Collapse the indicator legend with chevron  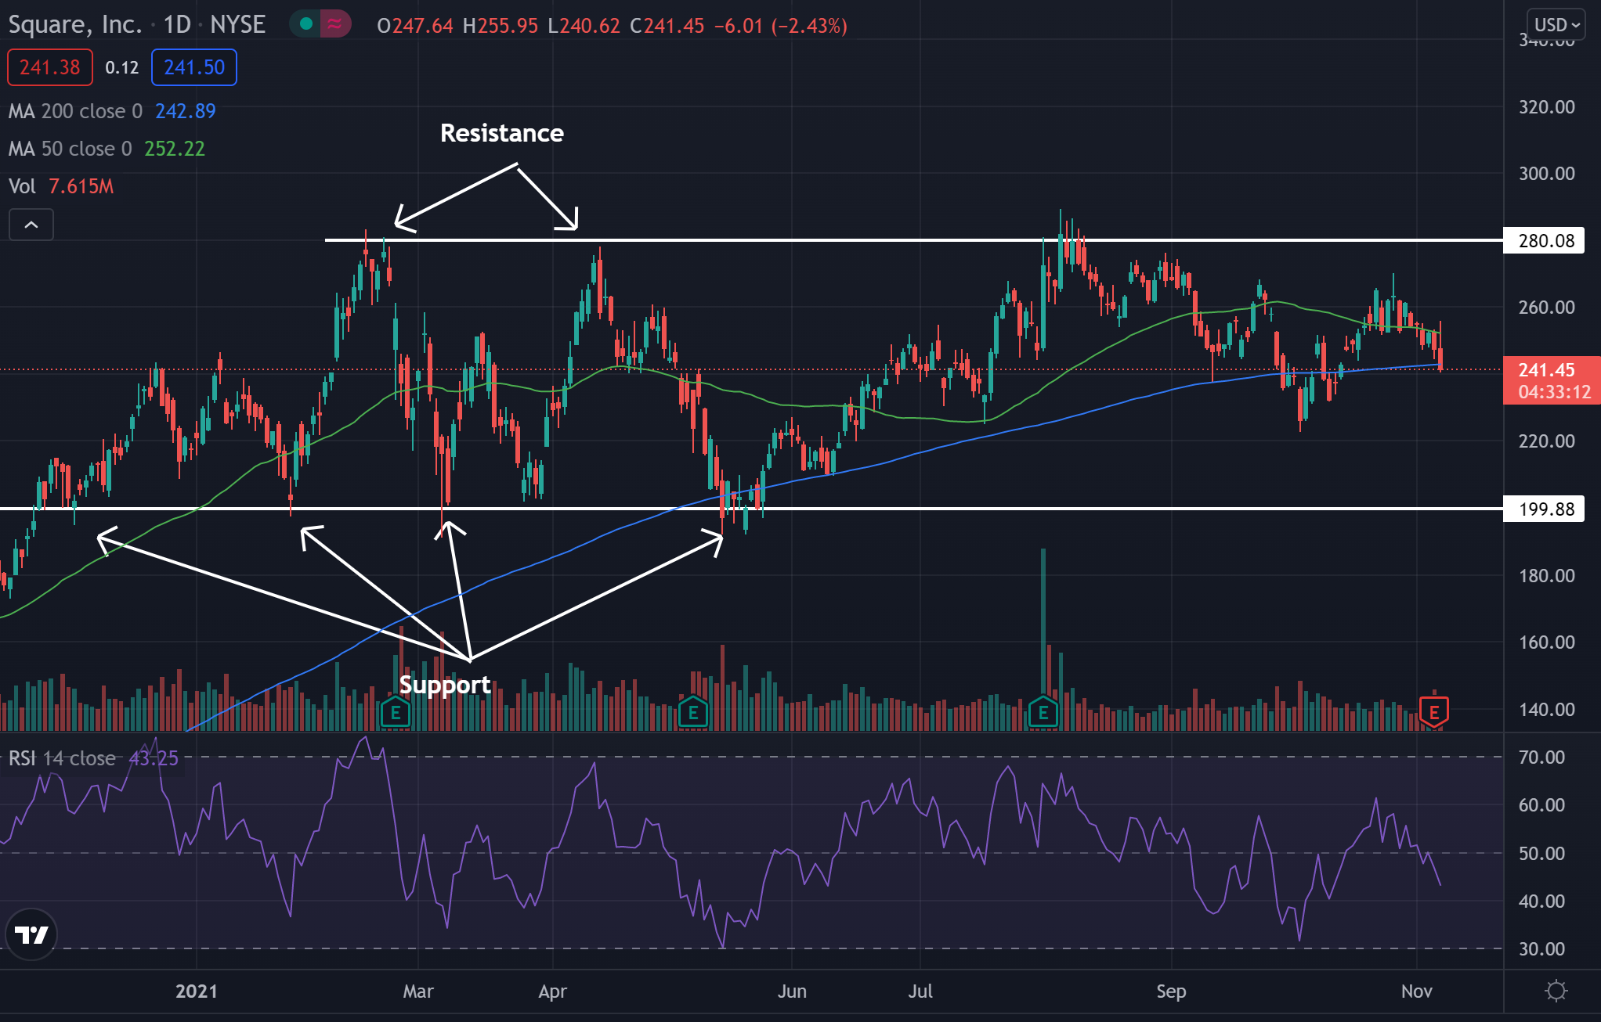[31, 225]
